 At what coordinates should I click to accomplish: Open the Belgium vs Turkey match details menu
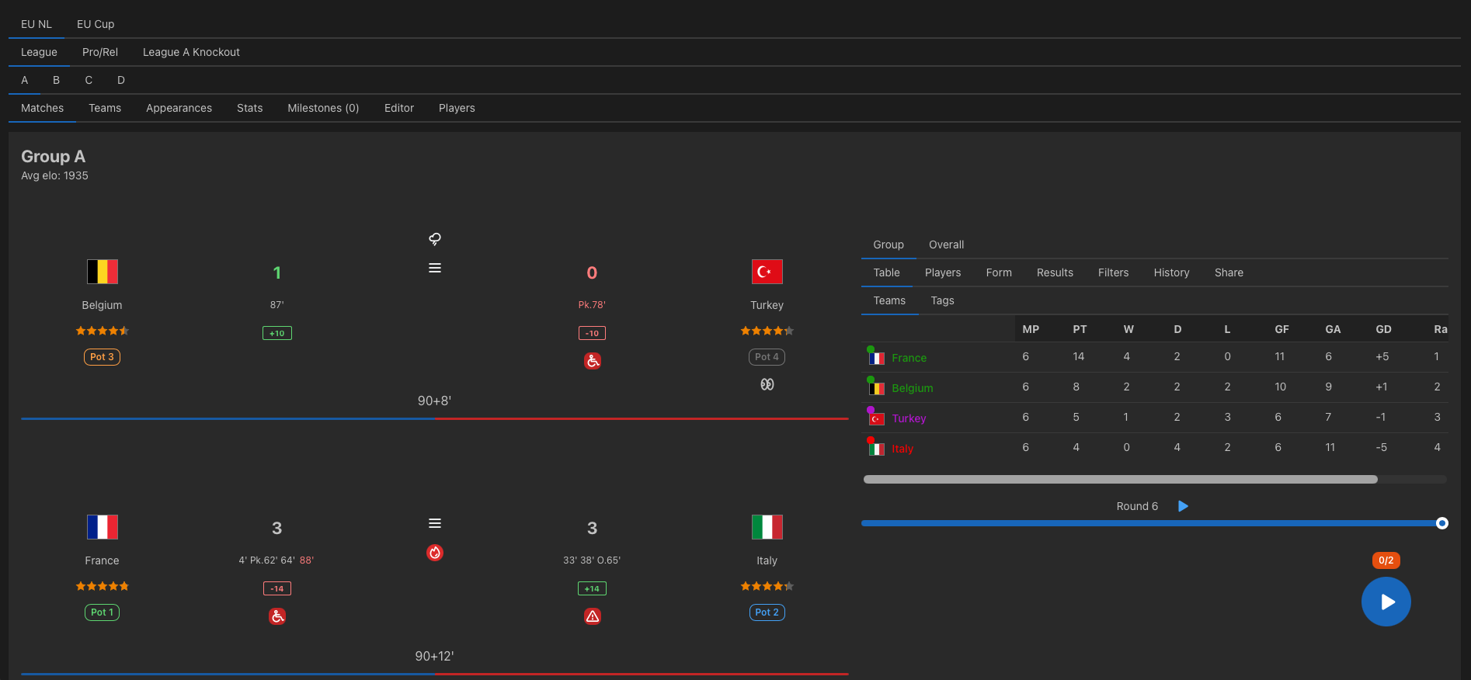coord(435,268)
